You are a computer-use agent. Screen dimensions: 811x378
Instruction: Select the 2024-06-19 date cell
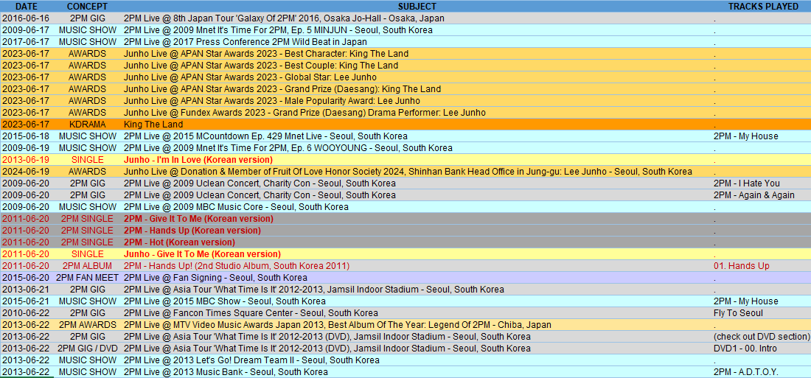[x=26, y=172]
